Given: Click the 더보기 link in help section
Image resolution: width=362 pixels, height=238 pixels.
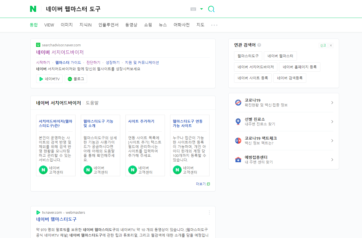Looking at the screenshot, I should 203,184.
